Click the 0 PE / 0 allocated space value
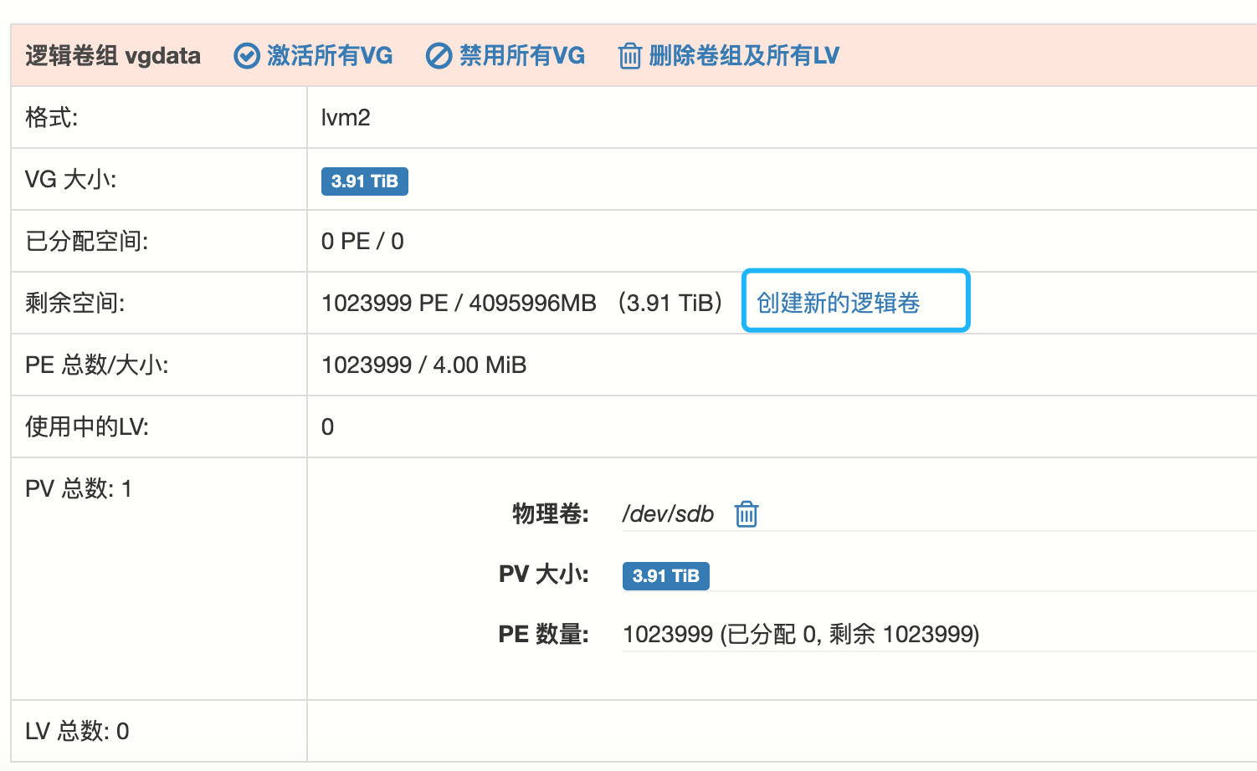Image resolution: width=1257 pixels, height=771 pixels. point(362,242)
